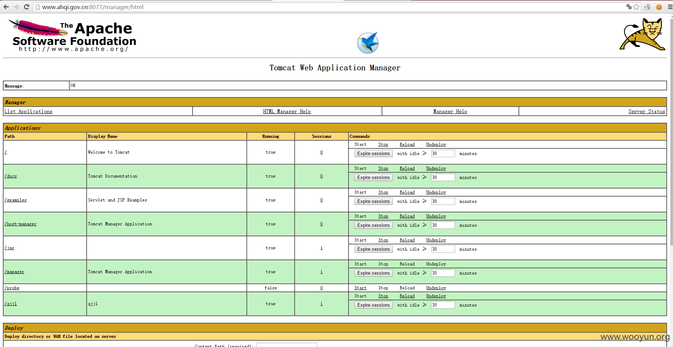Image resolution: width=673 pixels, height=347 pixels.
Task: Expire sessions for /jac app
Action: click(373, 249)
